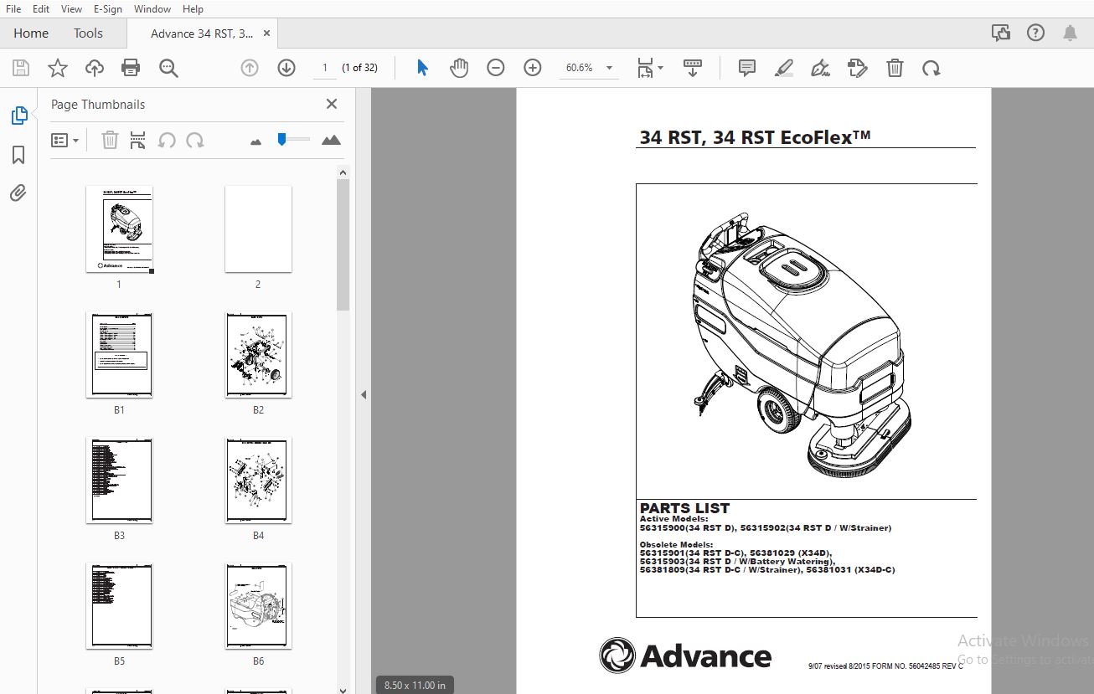Go to the next page arrow
1094x694 pixels.
pos(286,68)
